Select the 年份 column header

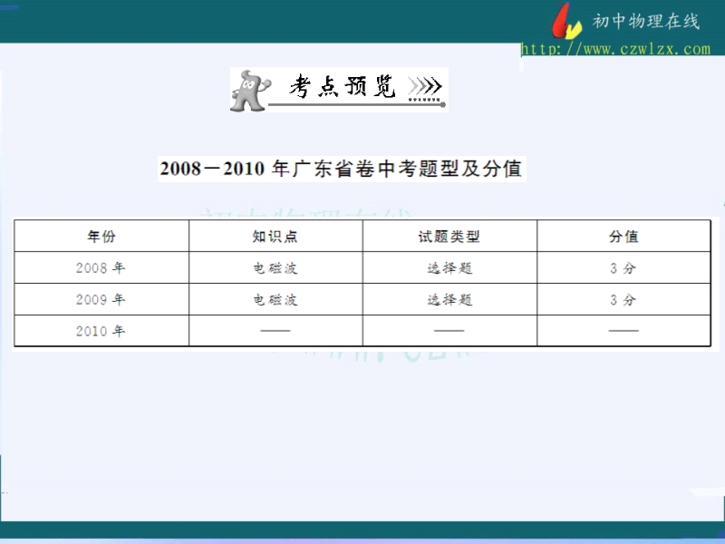[101, 237]
